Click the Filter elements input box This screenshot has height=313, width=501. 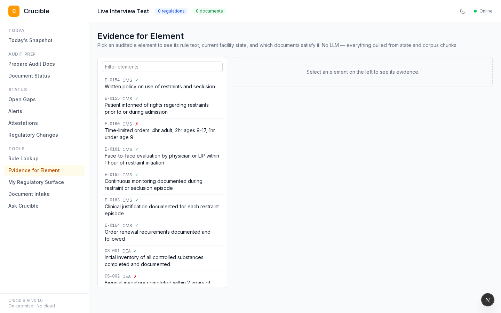tap(162, 67)
